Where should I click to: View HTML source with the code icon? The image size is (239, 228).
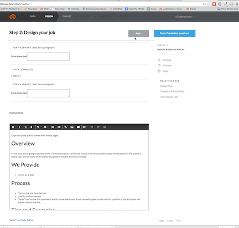coord(105,127)
